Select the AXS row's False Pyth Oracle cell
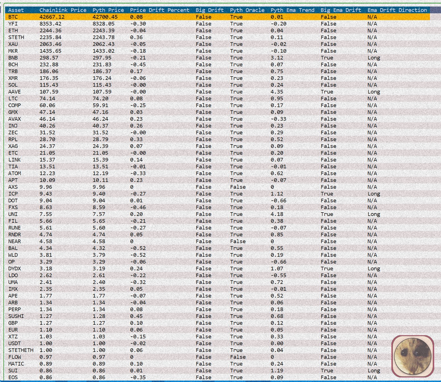The height and width of the screenshot is (382, 441). pos(238,187)
